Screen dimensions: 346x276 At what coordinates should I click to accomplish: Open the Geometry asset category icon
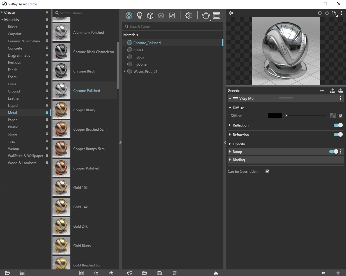pyautogui.click(x=150, y=16)
